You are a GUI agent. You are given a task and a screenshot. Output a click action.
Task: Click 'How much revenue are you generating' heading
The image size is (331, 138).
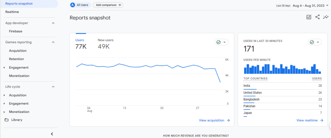tap(196, 136)
